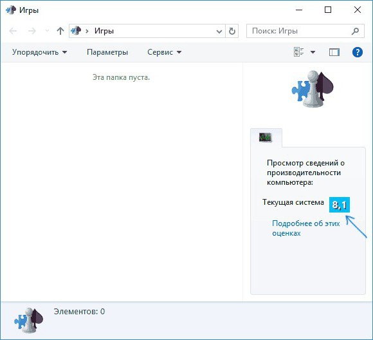Expand the address bar history chevron
The height and width of the screenshot is (340, 373).
[x=219, y=31]
